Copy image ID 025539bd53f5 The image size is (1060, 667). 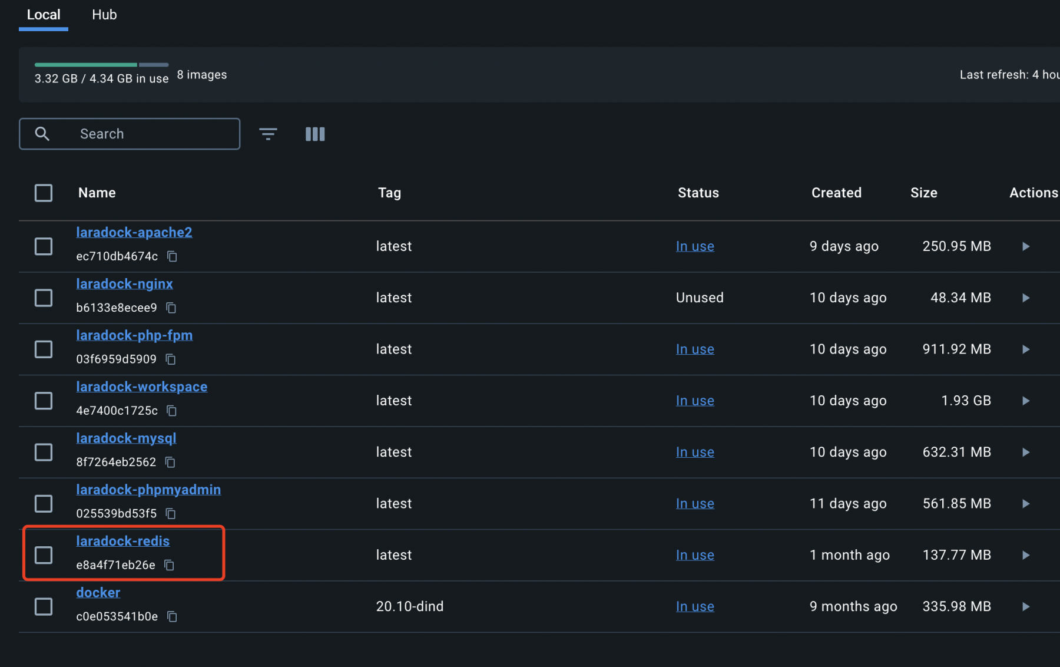click(171, 514)
